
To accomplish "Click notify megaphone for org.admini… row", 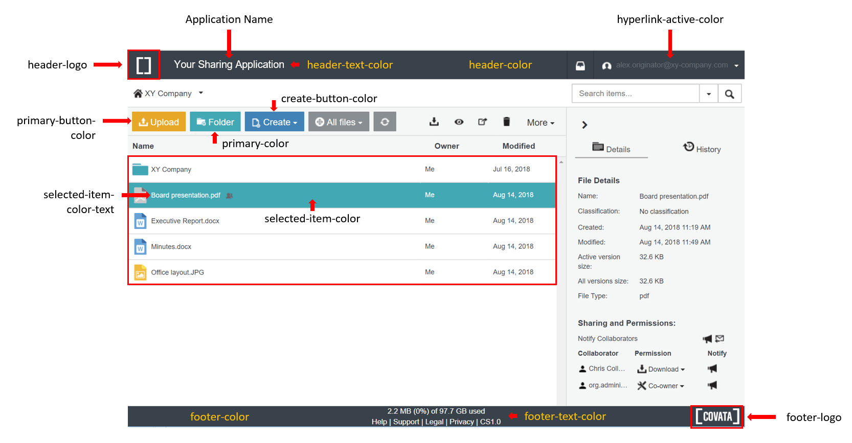I will point(712,385).
